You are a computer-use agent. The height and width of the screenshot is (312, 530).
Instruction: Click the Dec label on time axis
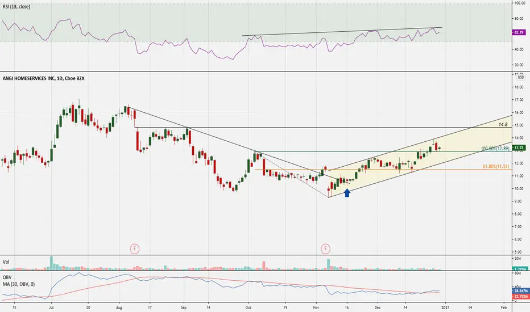378,307
